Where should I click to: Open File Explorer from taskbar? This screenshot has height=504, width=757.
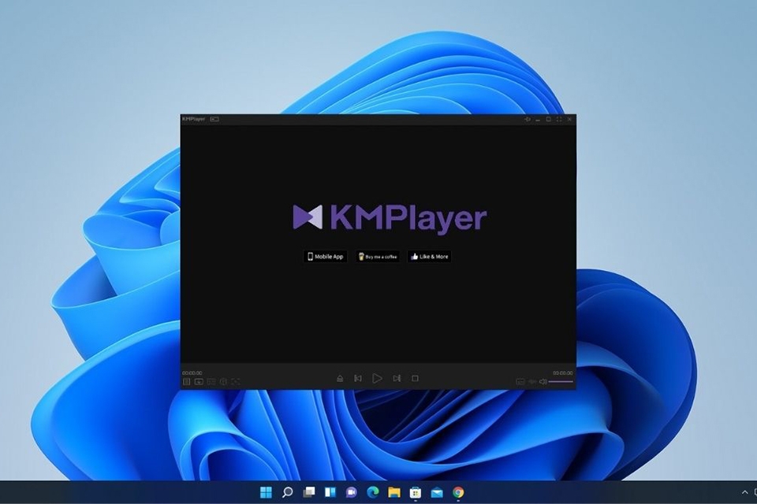click(394, 492)
